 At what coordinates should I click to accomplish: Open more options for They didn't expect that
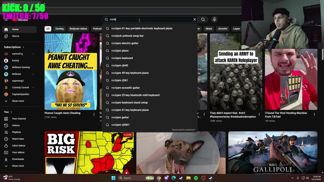pos(259,114)
